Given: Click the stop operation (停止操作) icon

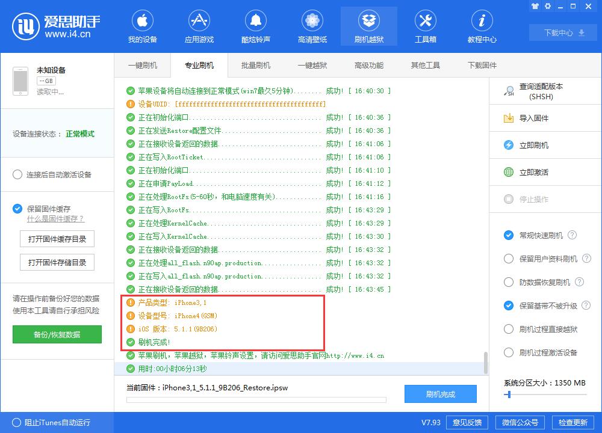Looking at the screenshot, I should point(508,199).
